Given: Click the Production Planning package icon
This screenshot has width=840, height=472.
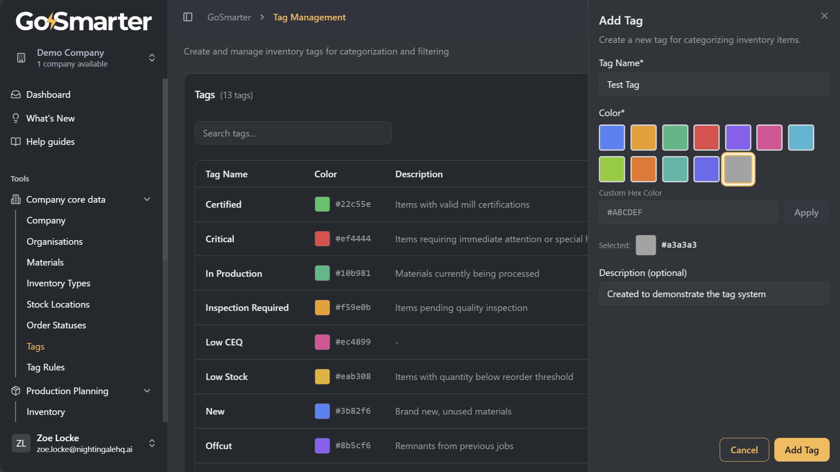Looking at the screenshot, I should point(15,391).
